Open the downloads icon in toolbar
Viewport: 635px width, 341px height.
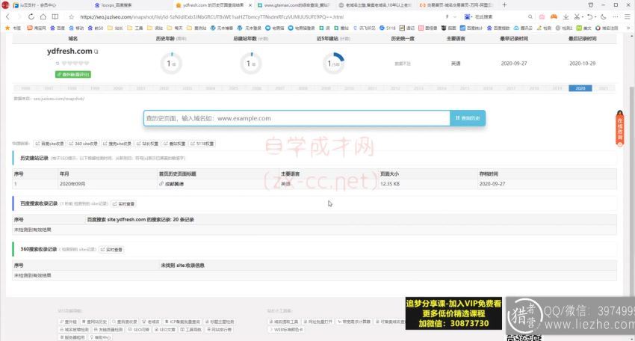[566, 16]
